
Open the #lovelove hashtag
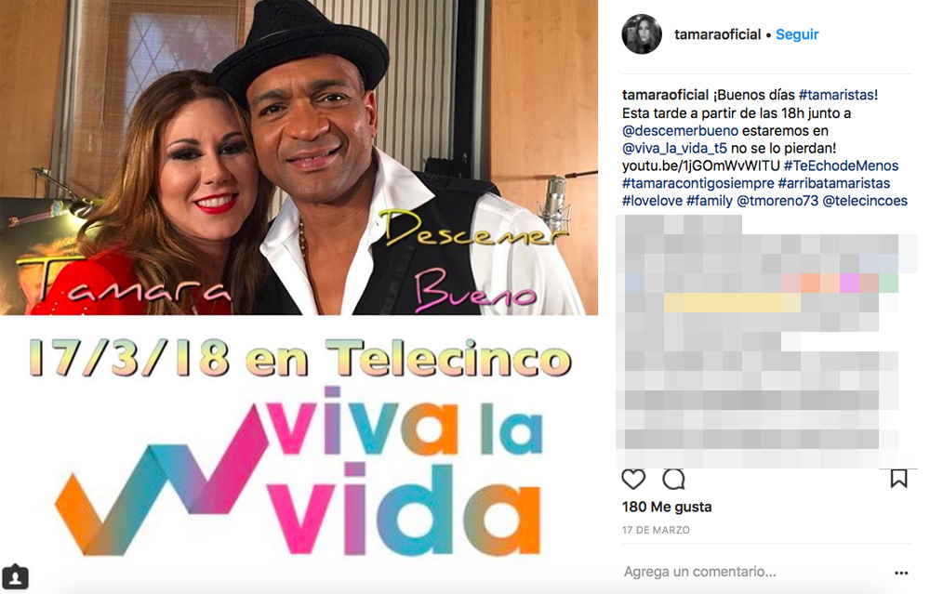click(x=652, y=201)
